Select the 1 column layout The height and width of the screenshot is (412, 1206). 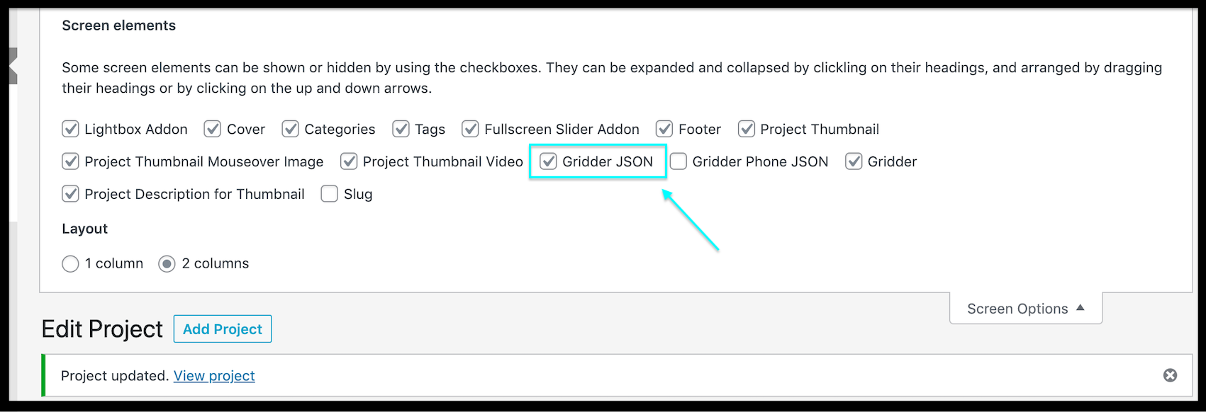[x=70, y=264]
